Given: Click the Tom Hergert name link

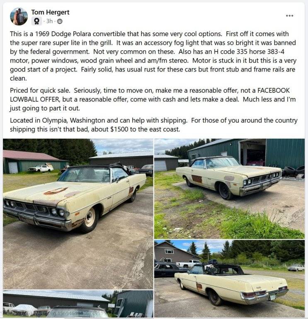Looking at the screenshot, I should (x=50, y=12).
